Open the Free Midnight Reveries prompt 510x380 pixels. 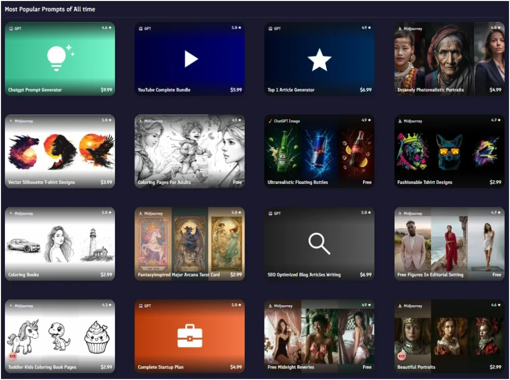319,336
